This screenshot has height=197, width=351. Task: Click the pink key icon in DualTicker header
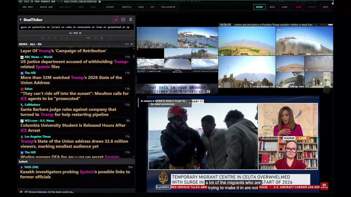coord(116,20)
